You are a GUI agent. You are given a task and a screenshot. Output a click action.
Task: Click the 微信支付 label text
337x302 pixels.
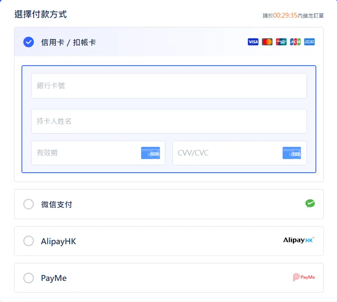(x=56, y=204)
